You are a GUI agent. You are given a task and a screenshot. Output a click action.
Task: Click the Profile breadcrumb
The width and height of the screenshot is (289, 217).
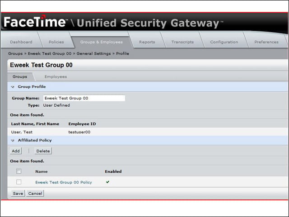[122, 53]
